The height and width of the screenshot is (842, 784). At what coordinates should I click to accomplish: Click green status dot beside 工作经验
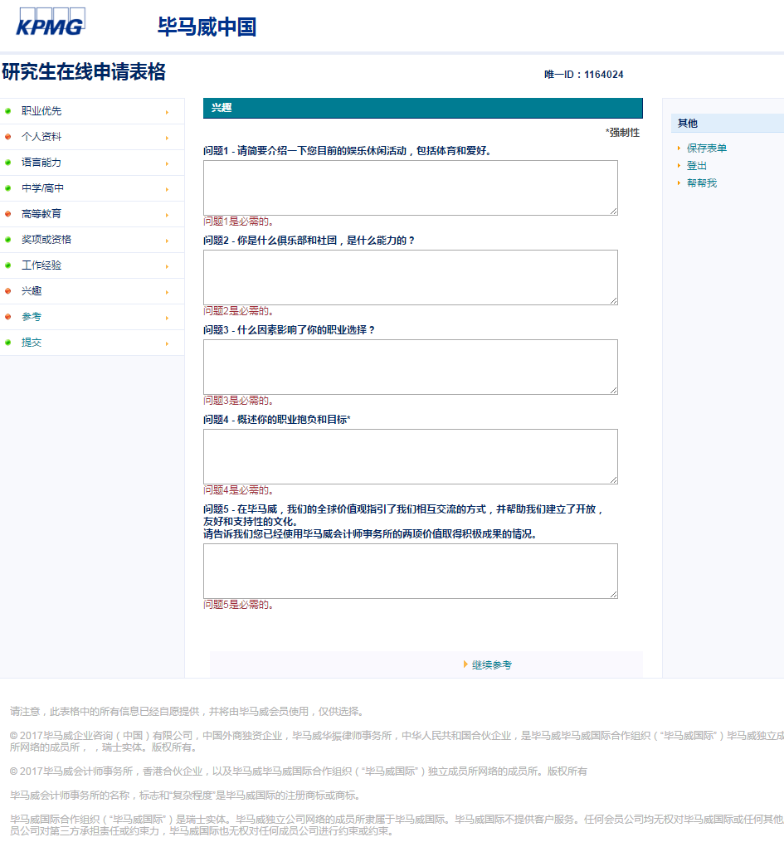coord(8,265)
